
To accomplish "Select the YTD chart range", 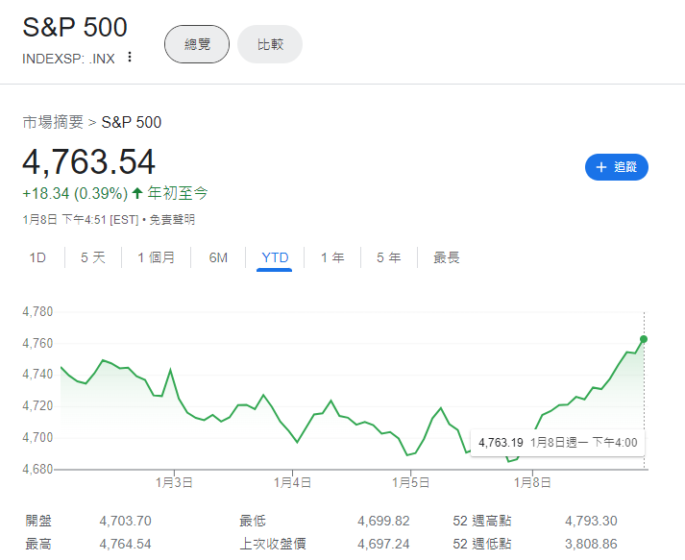I will 275,257.
